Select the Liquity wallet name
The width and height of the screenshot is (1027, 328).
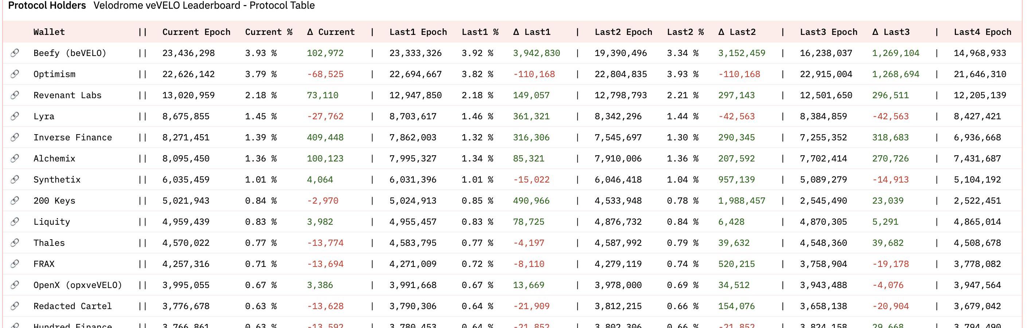pos(52,221)
